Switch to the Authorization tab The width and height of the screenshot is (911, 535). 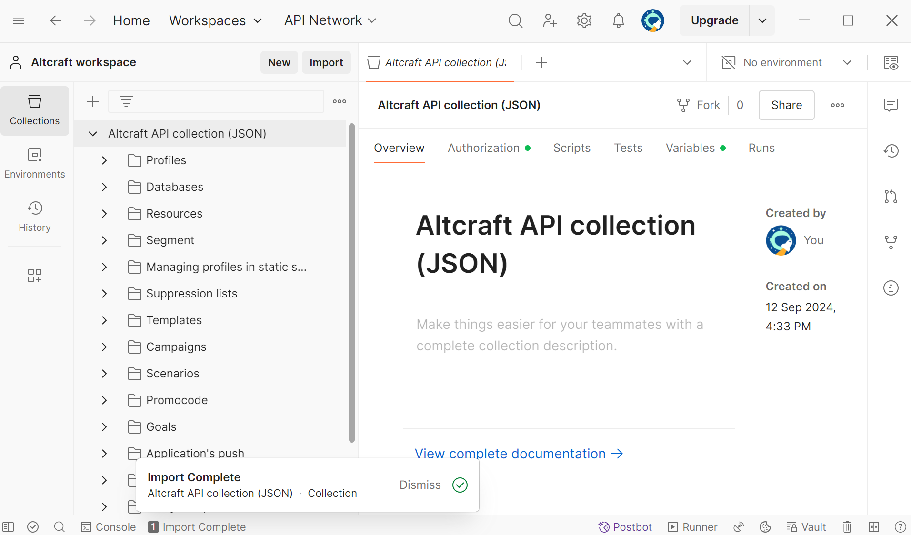489,148
